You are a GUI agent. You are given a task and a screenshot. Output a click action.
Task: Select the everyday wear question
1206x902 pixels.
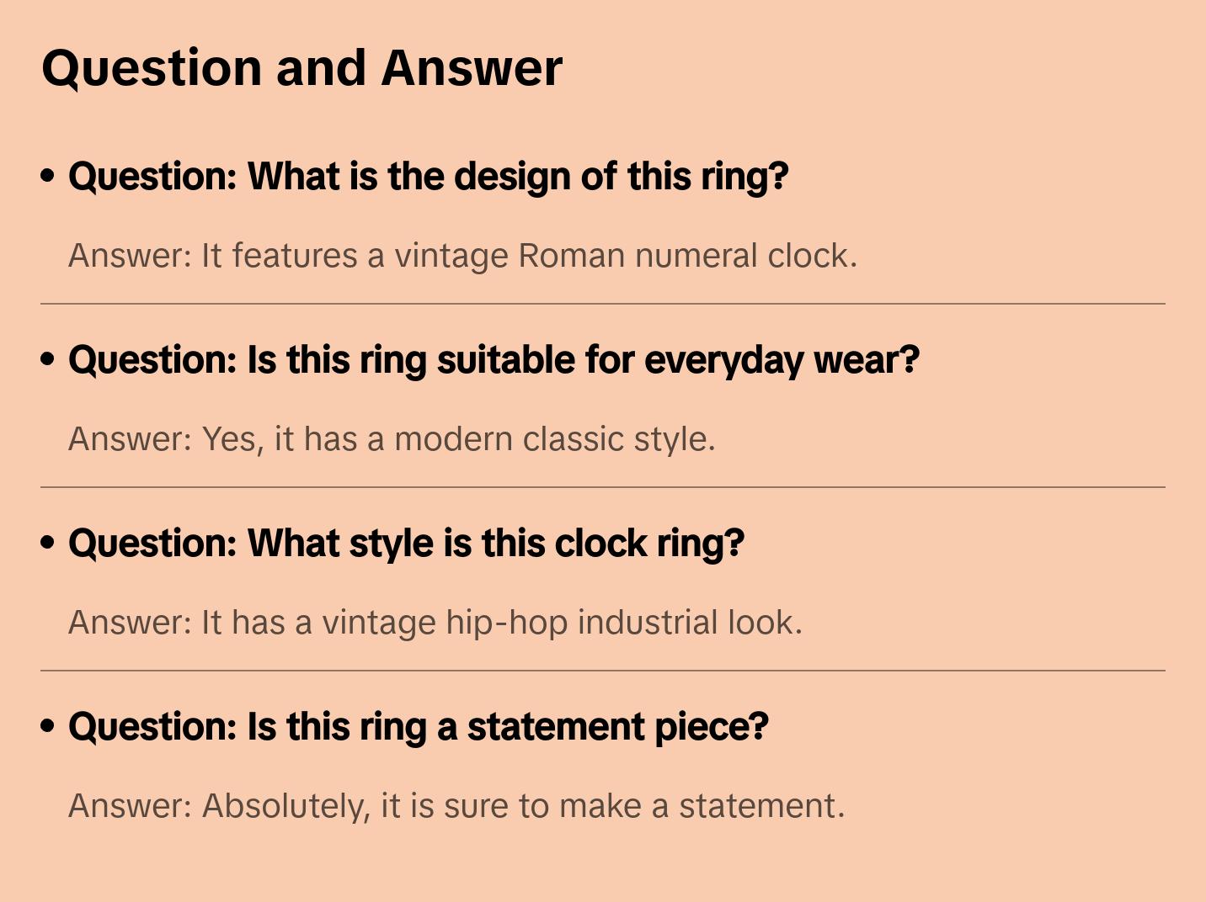tap(494, 360)
